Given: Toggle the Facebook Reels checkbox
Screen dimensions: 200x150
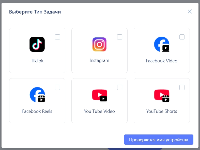Looking at the screenshot, I should pyautogui.click(x=57, y=87).
